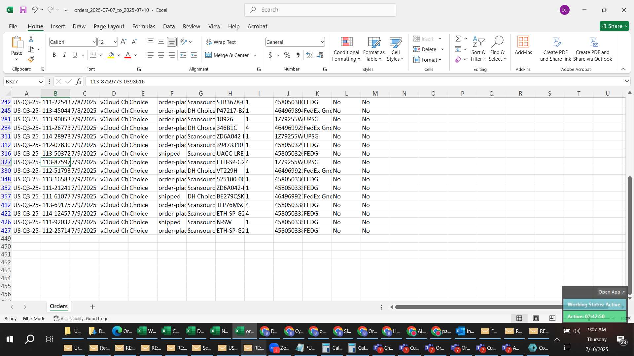Center text horizontally
The height and width of the screenshot is (356, 634).
pyautogui.click(x=161, y=55)
